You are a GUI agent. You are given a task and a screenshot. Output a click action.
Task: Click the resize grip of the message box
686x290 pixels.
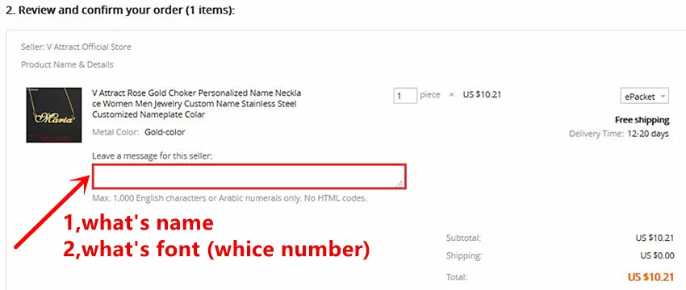coord(399,184)
